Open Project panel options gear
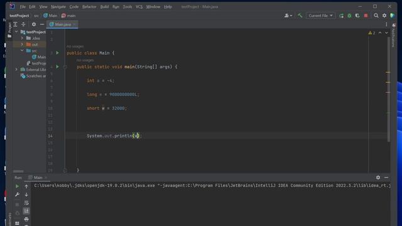Screen dimensions: 402x226 click(x=34, y=24)
